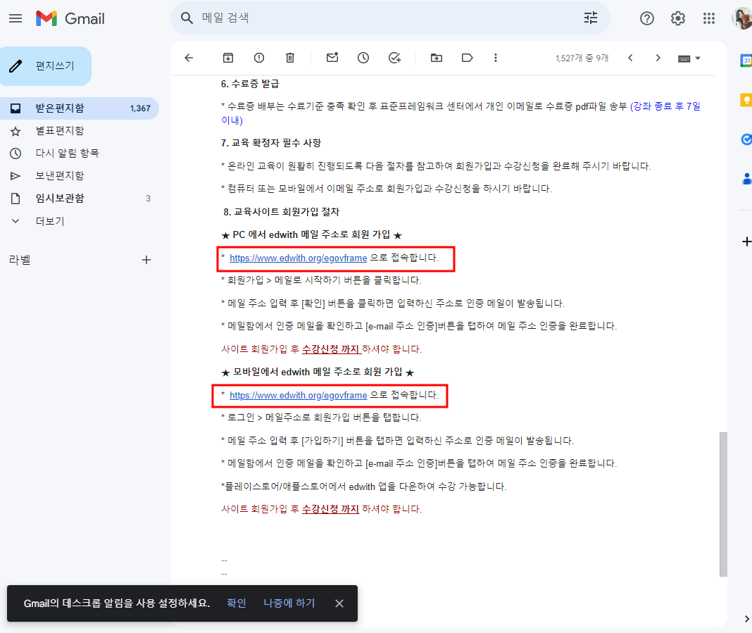Go to the older email arrow
Screen dimensions: 752x633
tap(658, 58)
